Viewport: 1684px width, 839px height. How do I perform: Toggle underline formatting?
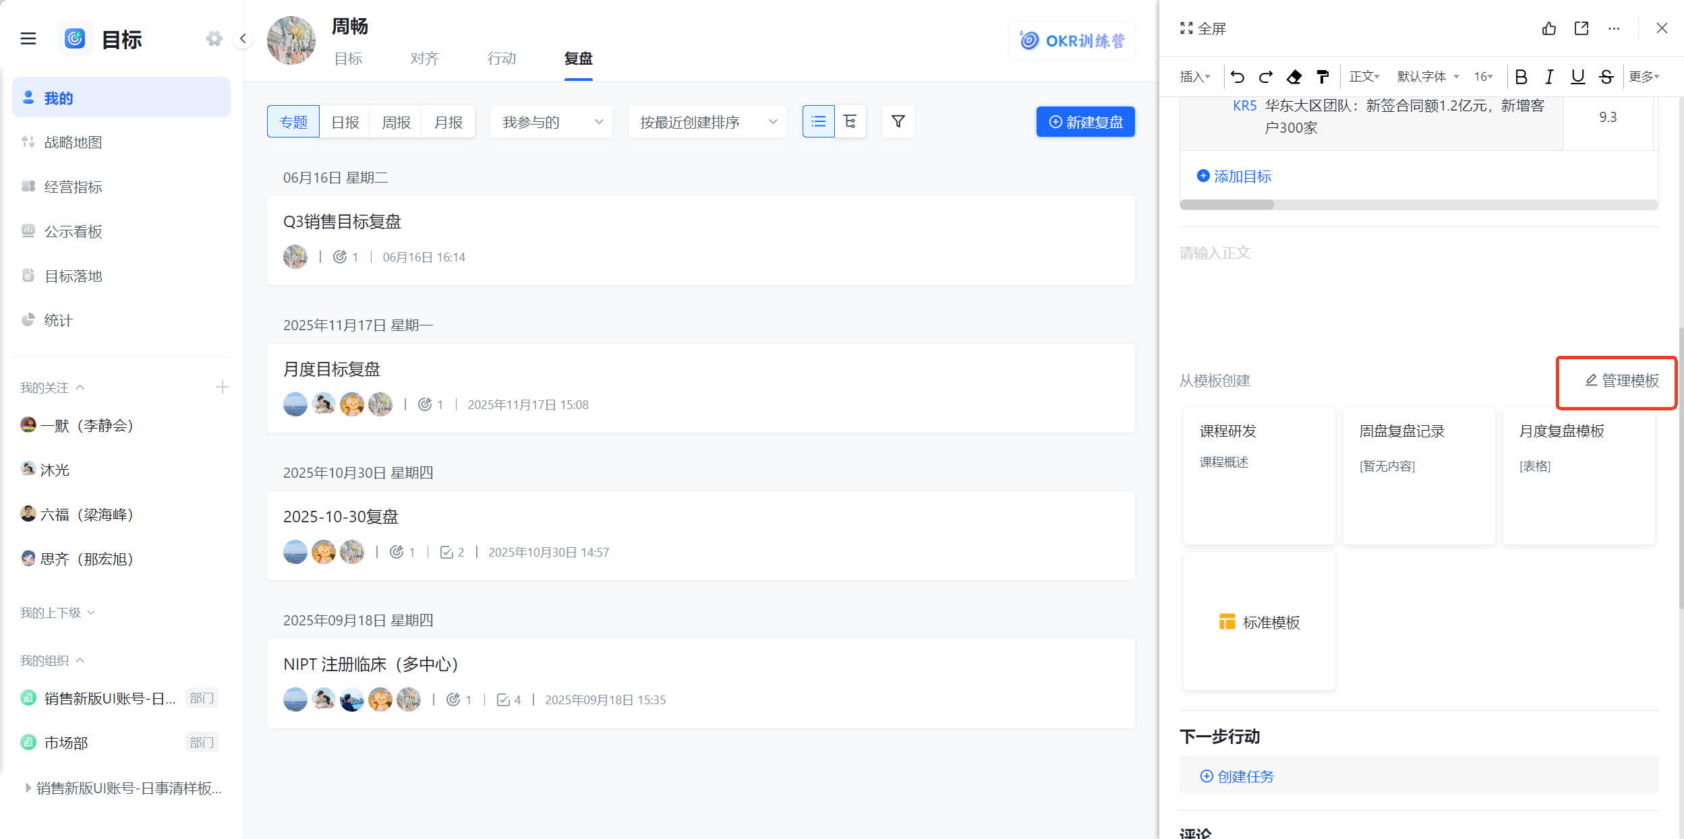[1577, 77]
